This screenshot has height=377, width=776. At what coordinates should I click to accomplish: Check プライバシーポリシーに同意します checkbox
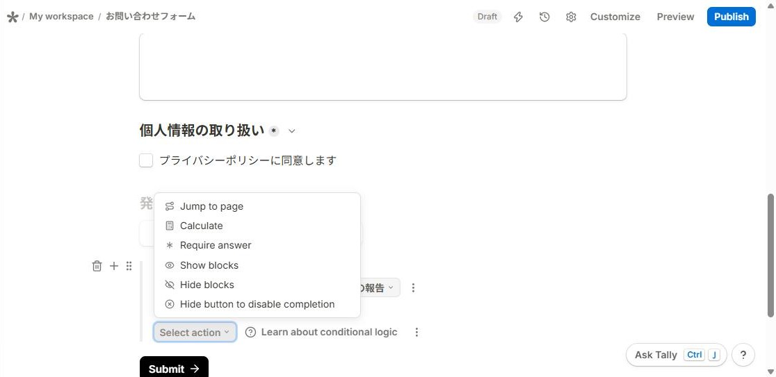146,160
